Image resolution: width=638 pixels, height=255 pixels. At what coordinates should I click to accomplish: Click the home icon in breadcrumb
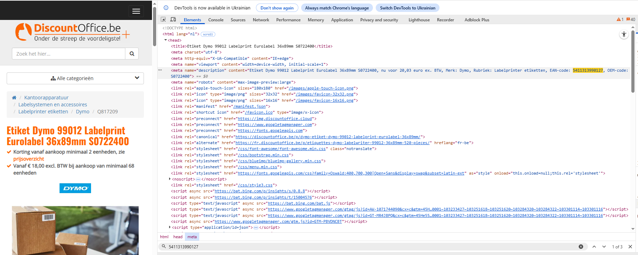point(14,98)
